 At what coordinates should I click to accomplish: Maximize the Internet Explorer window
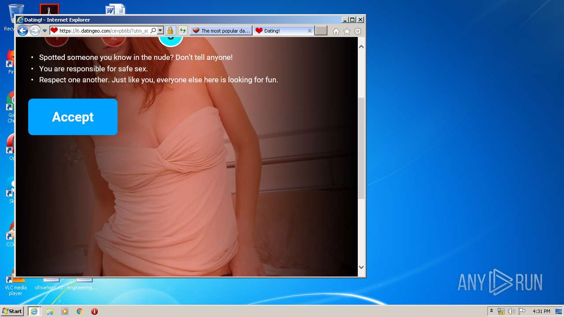click(352, 20)
